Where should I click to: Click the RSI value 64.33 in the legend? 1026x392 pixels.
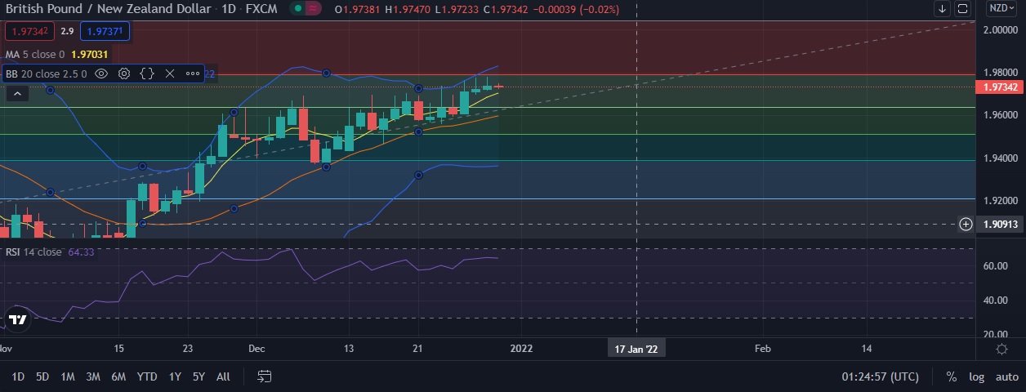[x=81, y=252]
